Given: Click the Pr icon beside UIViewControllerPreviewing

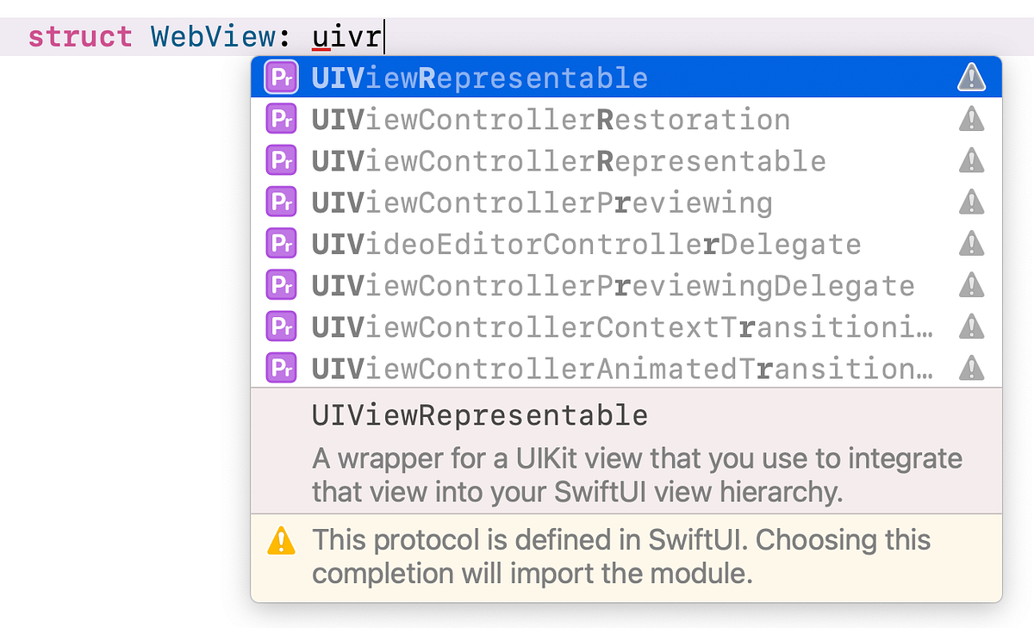Looking at the screenshot, I should 281,201.
